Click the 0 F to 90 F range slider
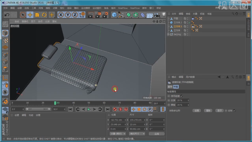The height and width of the screenshot is (142, 252). click(x=38, y=109)
